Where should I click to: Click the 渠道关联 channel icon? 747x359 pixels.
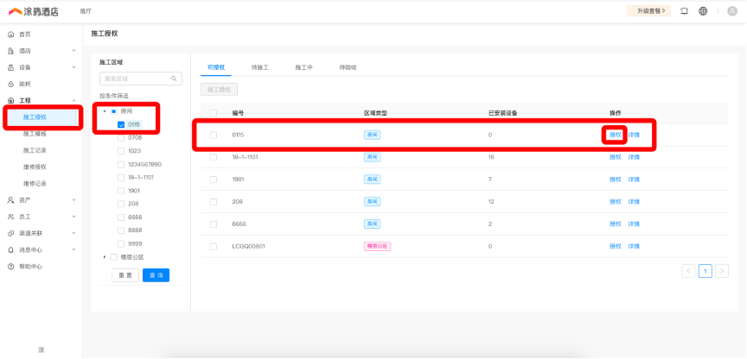coord(11,234)
